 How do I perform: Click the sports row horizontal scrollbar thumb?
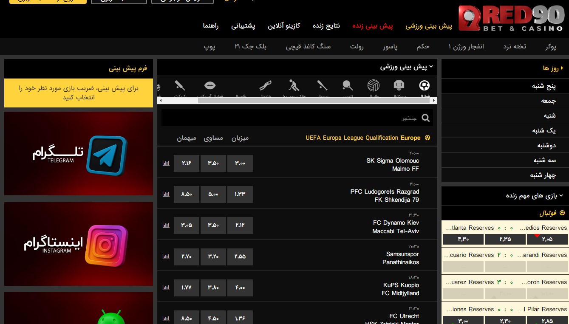[314, 101]
